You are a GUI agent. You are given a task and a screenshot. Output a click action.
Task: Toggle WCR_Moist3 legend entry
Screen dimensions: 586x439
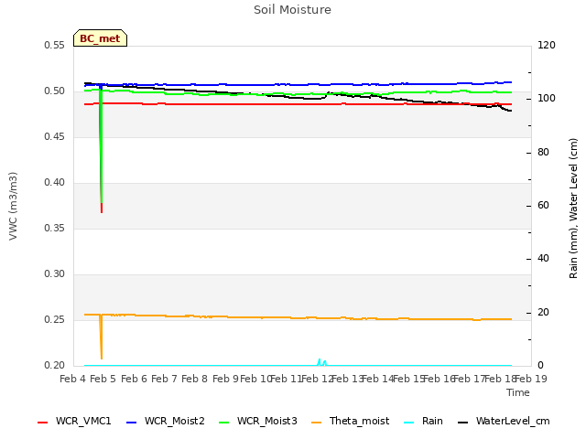(258, 421)
